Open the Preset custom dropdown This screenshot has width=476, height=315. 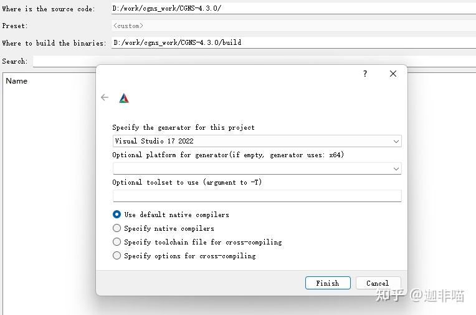(x=293, y=26)
